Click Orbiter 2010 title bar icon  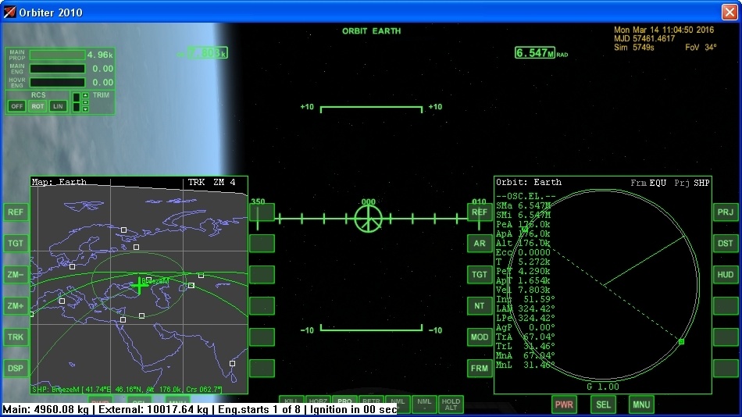pyautogui.click(x=9, y=12)
